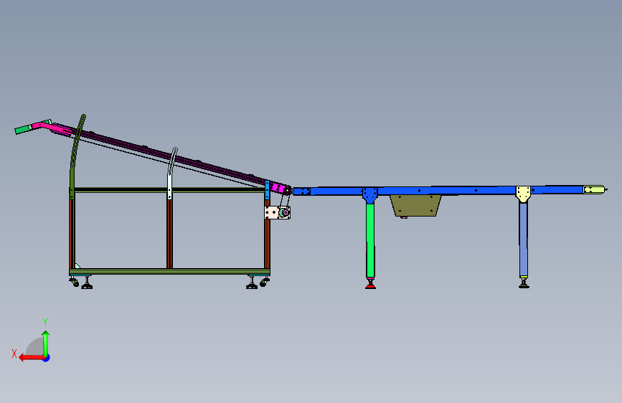
Task: Pick the cart's left leveling foot
Action: 87,283
